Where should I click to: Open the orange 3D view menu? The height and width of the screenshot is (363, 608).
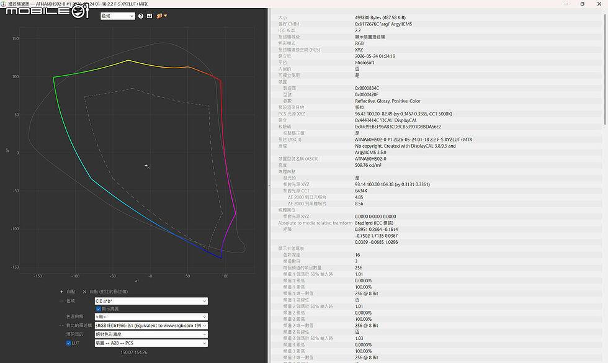[162, 16]
